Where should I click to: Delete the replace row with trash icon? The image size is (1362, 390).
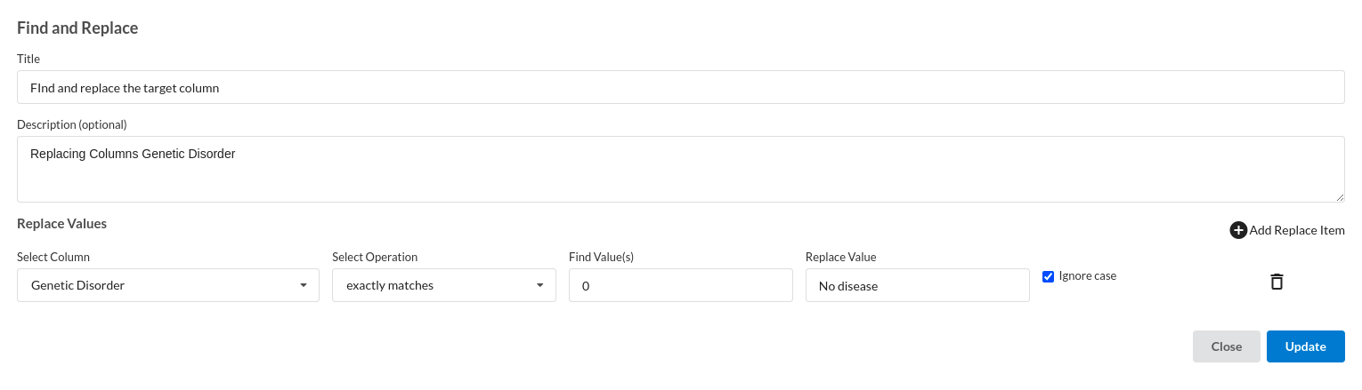click(1277, 282)
